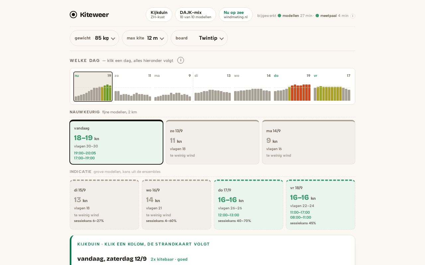Click the 'meetpaal 4 min' update status
Screen dimensions: 425x265
(334, 16)
